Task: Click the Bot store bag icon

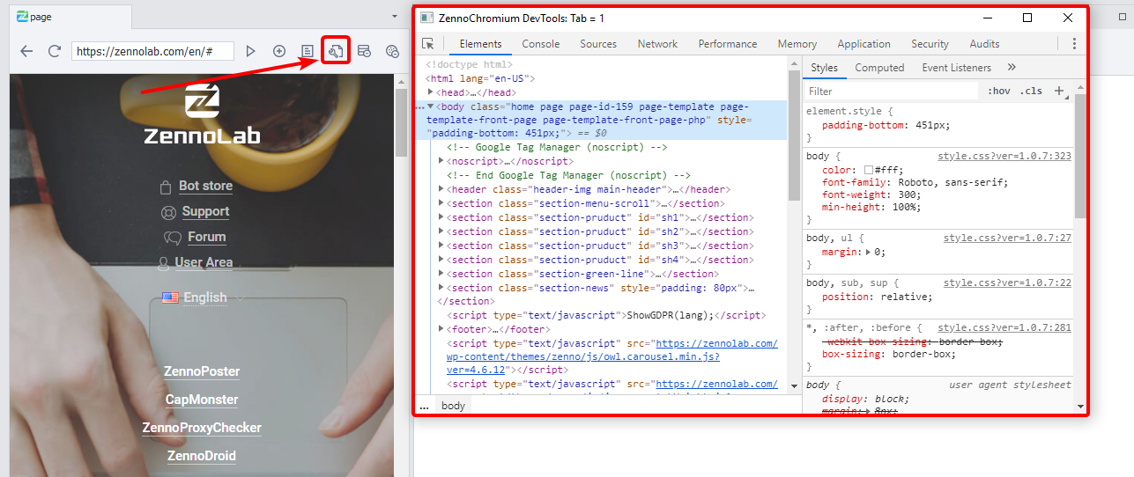Action: click(165, 187)
